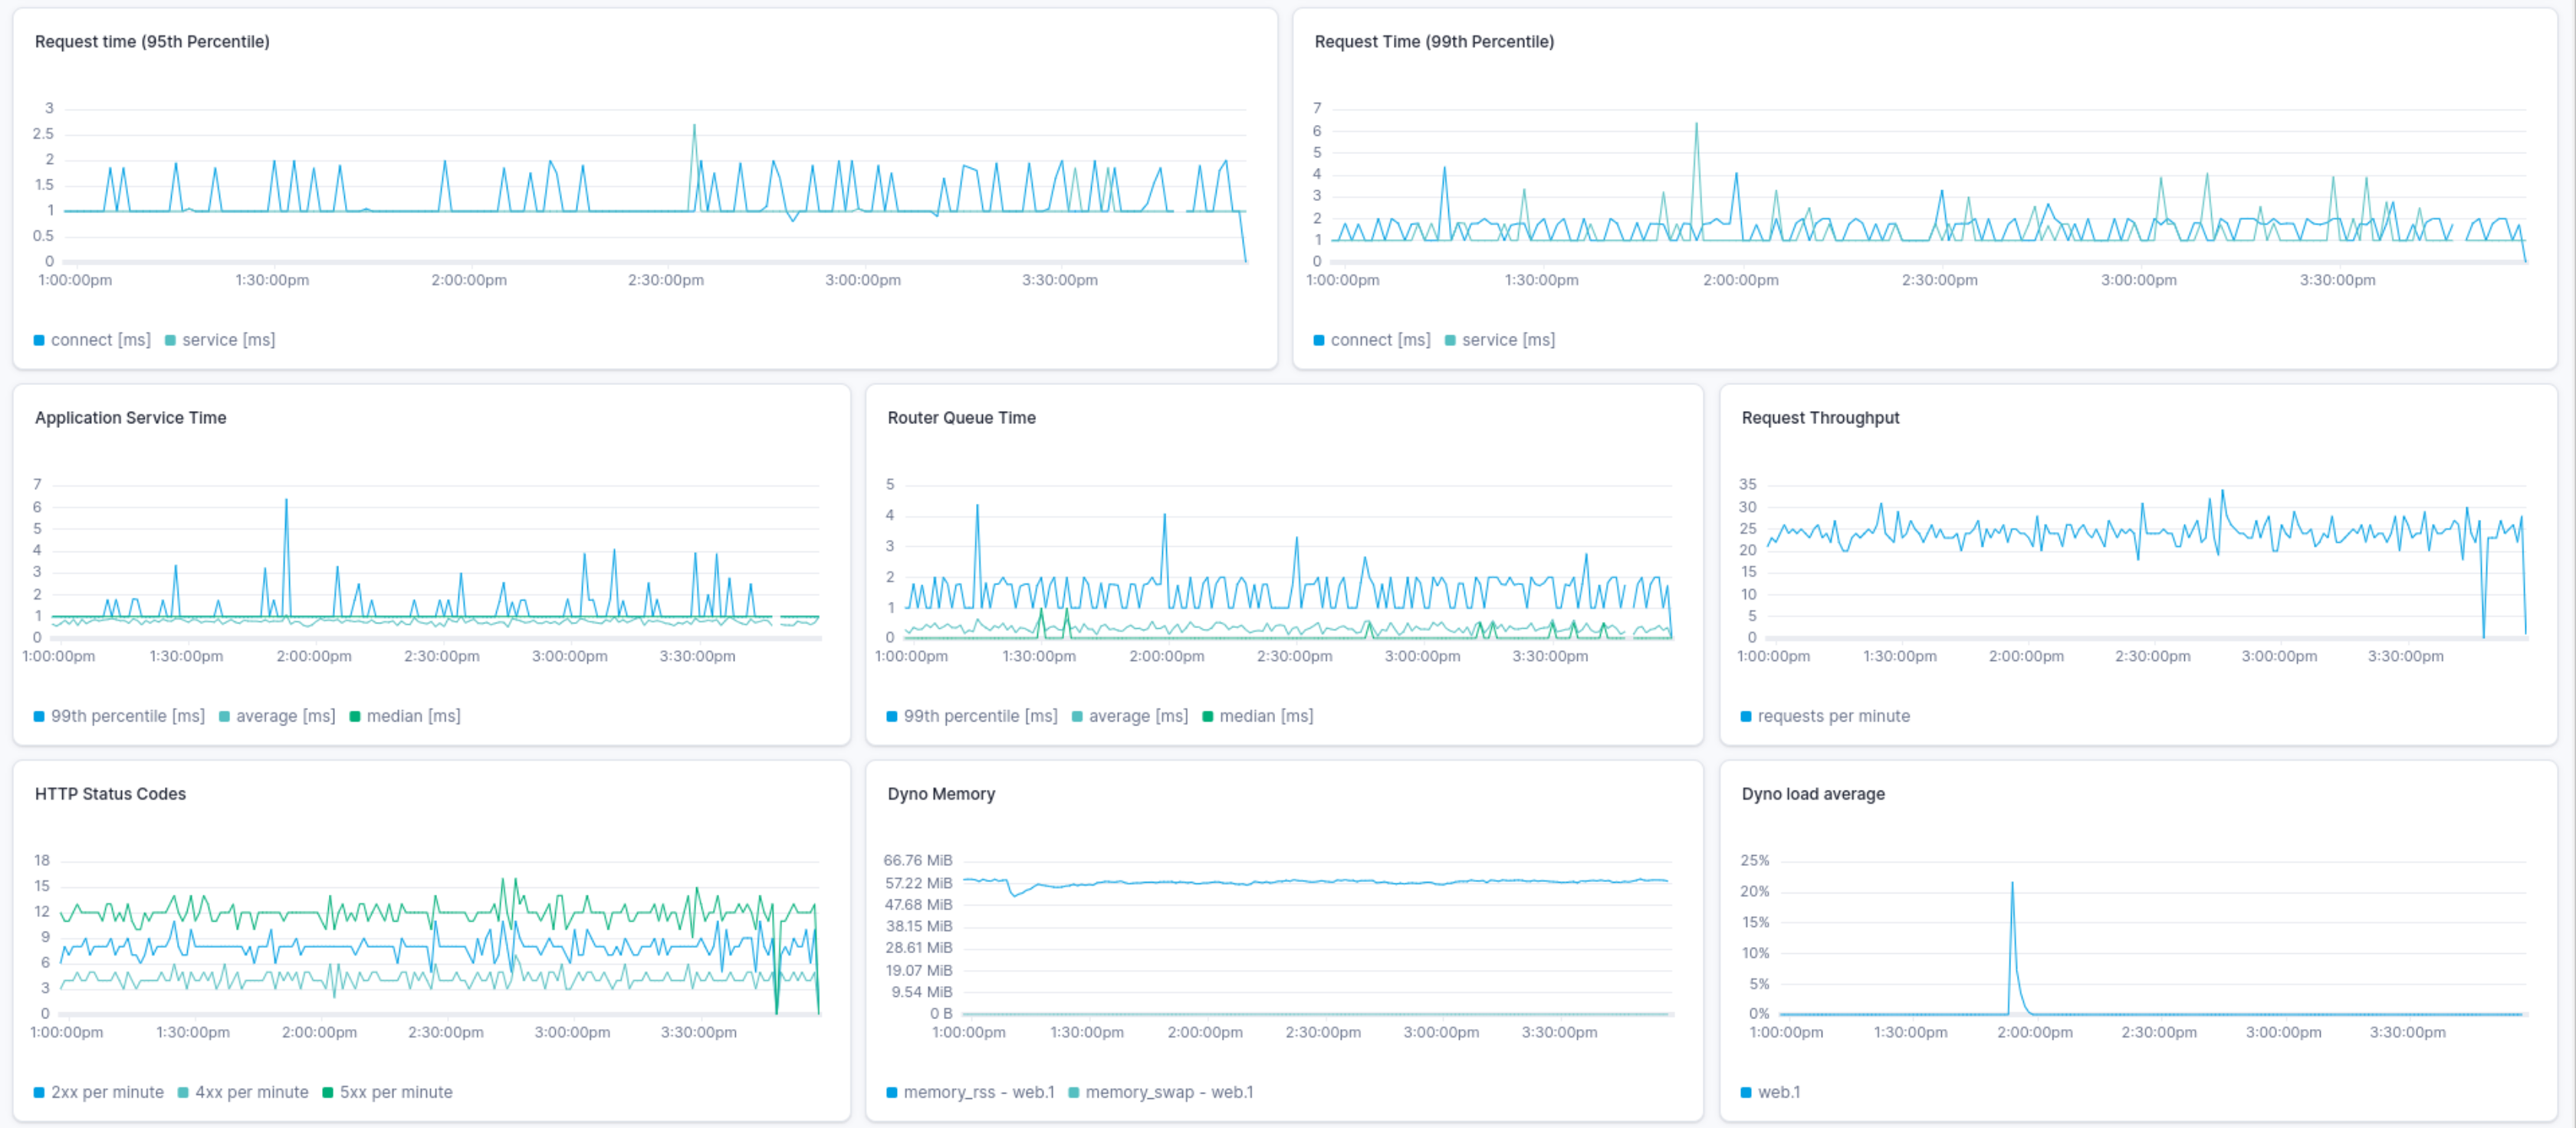Click the 20% axis label in Dyno load average
Image resolution: width=2576 pixels, height=1128 pixels.
point(1754,891)
